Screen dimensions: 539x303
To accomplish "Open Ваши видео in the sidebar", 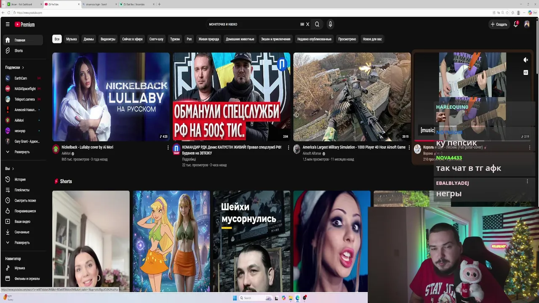I will (24, 221).
